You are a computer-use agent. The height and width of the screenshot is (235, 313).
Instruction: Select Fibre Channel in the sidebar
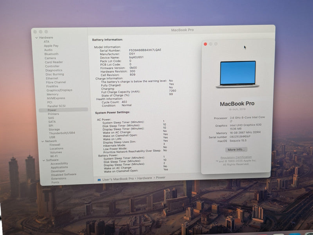(56, 82)
